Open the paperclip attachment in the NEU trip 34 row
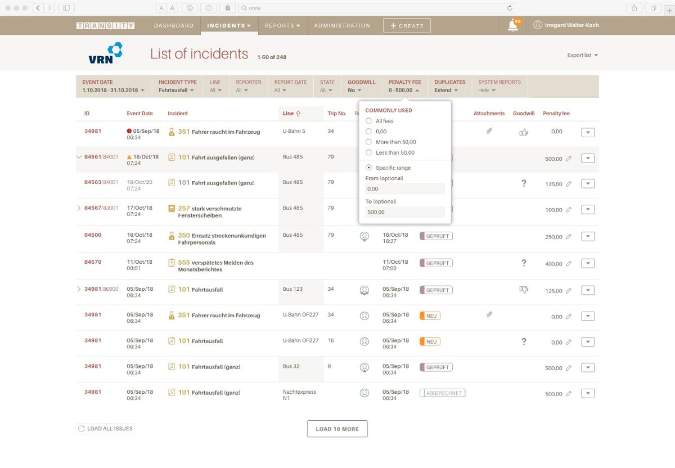 click(x=489, y=314)
